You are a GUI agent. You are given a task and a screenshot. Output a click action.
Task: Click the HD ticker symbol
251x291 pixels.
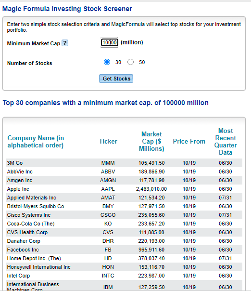pyautogui.click(x=108, y=258)
